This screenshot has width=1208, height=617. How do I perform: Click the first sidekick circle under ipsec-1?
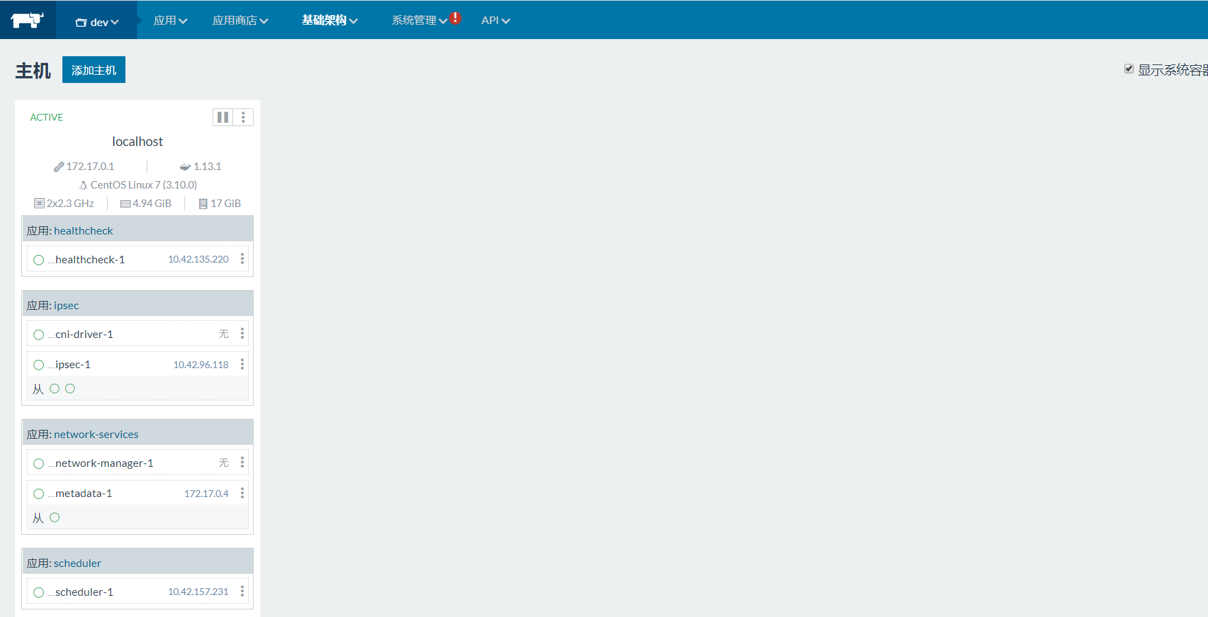tap(55, 389)
